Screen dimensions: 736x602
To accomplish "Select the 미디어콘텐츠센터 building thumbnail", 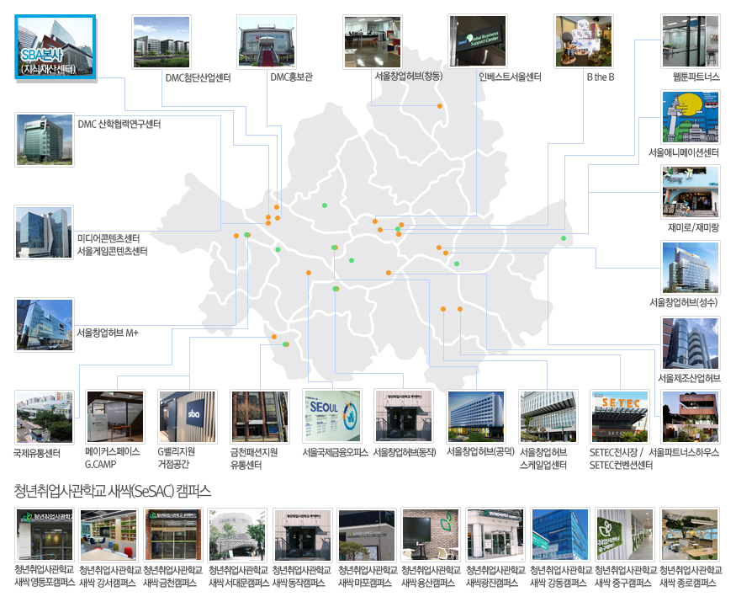I will coord(44,232).
